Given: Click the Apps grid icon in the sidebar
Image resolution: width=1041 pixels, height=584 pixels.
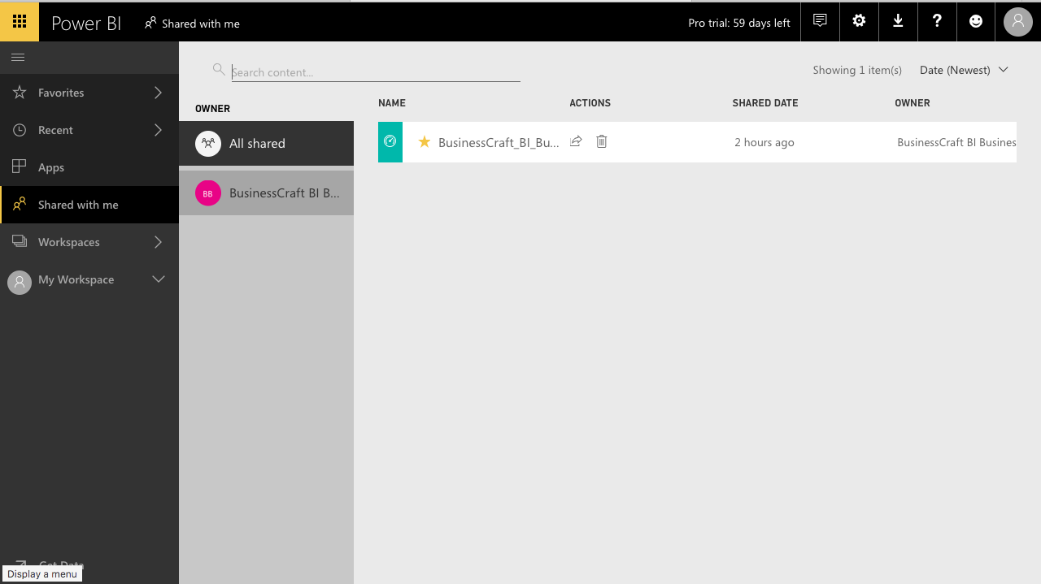Looking at the screenshot, I should 20,167.
